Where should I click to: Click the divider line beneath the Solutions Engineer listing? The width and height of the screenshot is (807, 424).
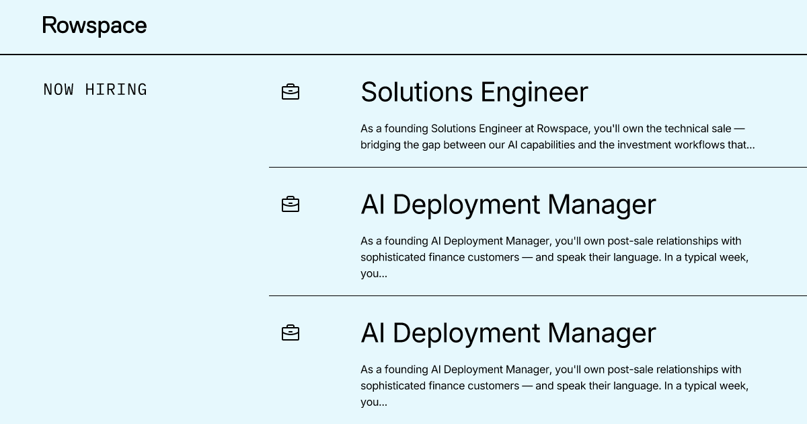tap(537, 167)
